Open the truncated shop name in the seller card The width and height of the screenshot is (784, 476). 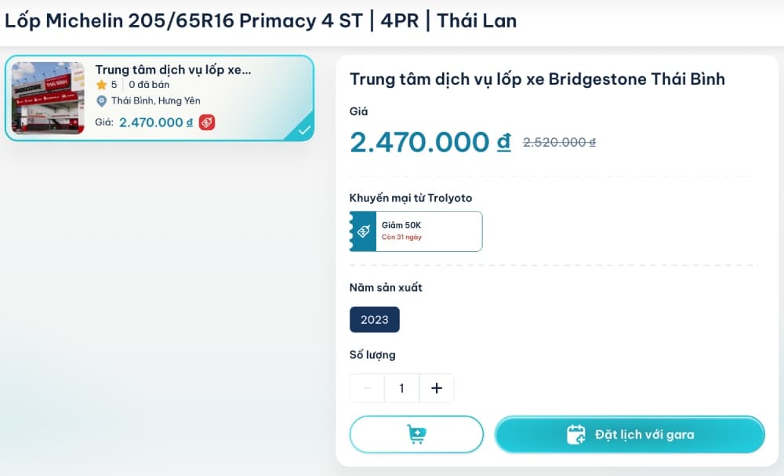(173, 70)
